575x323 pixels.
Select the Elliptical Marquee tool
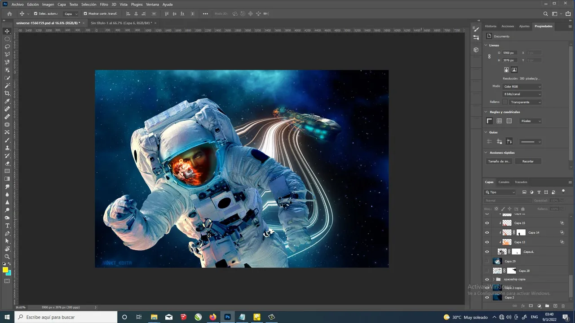(x=7, y=39)
